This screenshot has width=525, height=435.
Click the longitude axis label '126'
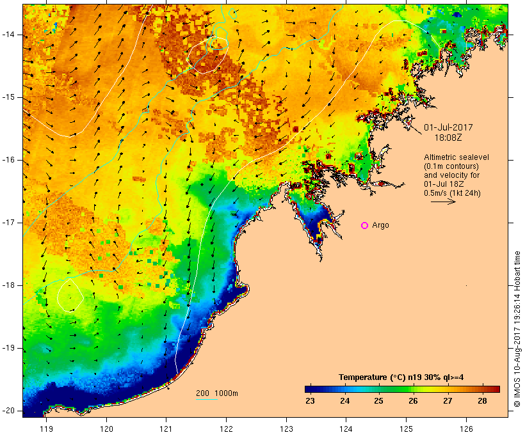coord(466,429)
